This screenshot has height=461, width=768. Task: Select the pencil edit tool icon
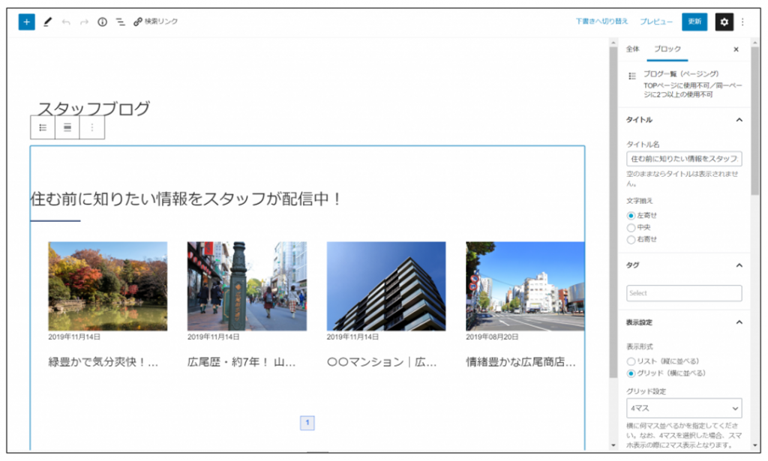pos(47,22)
